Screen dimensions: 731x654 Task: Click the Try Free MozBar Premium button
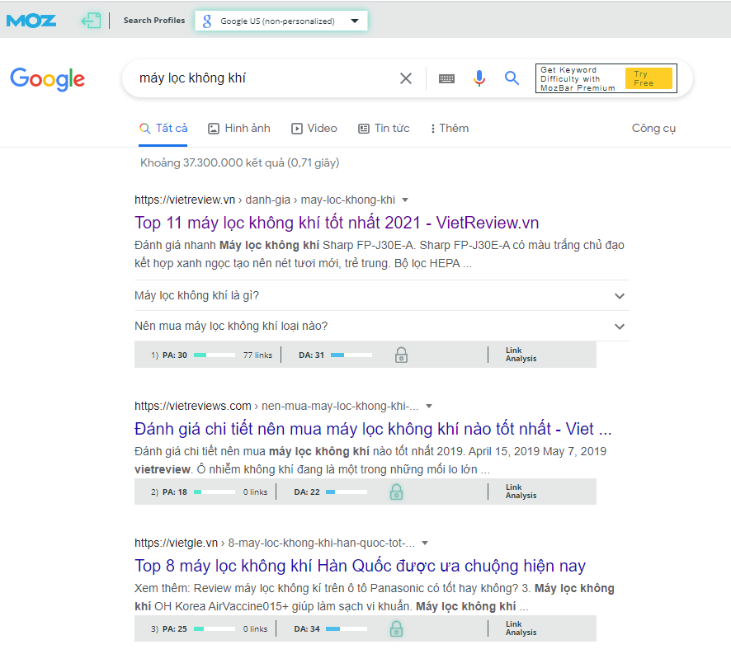[x=648, y=78]
